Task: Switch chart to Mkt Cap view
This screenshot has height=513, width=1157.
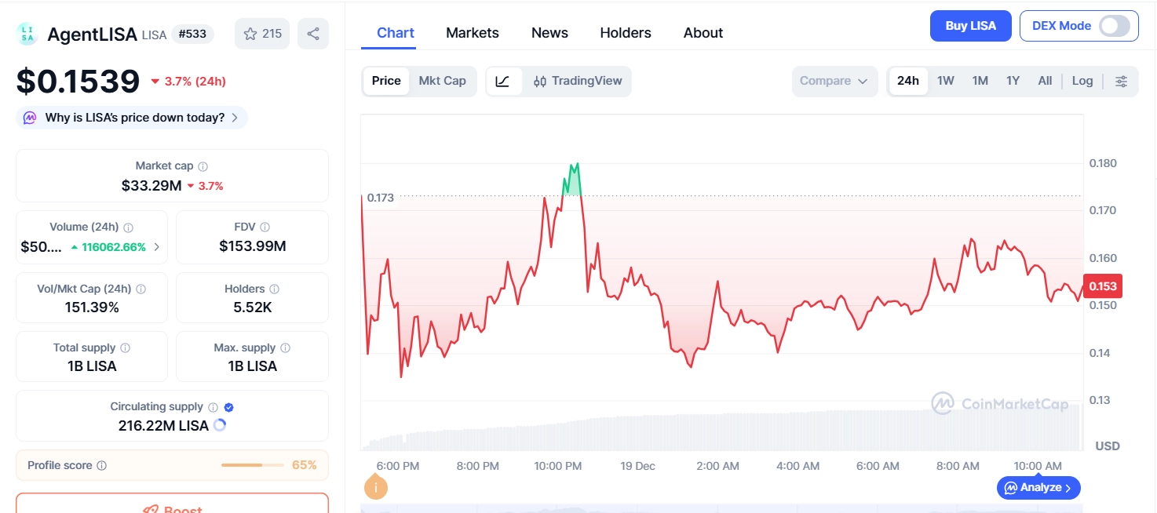Action: [442, 81]
